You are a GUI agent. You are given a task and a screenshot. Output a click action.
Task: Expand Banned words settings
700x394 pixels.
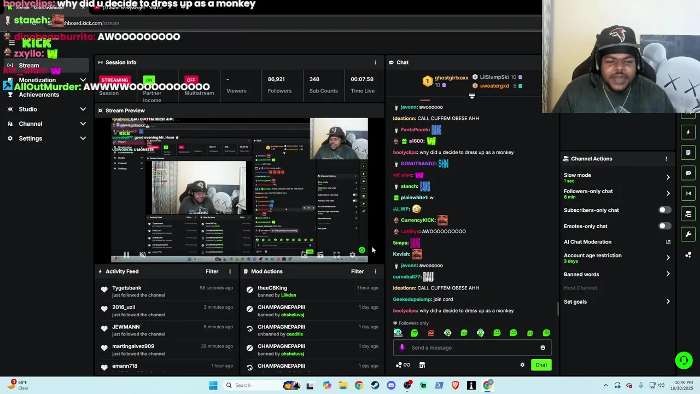668,274
